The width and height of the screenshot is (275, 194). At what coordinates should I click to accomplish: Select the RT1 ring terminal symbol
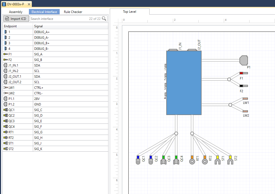192,160
